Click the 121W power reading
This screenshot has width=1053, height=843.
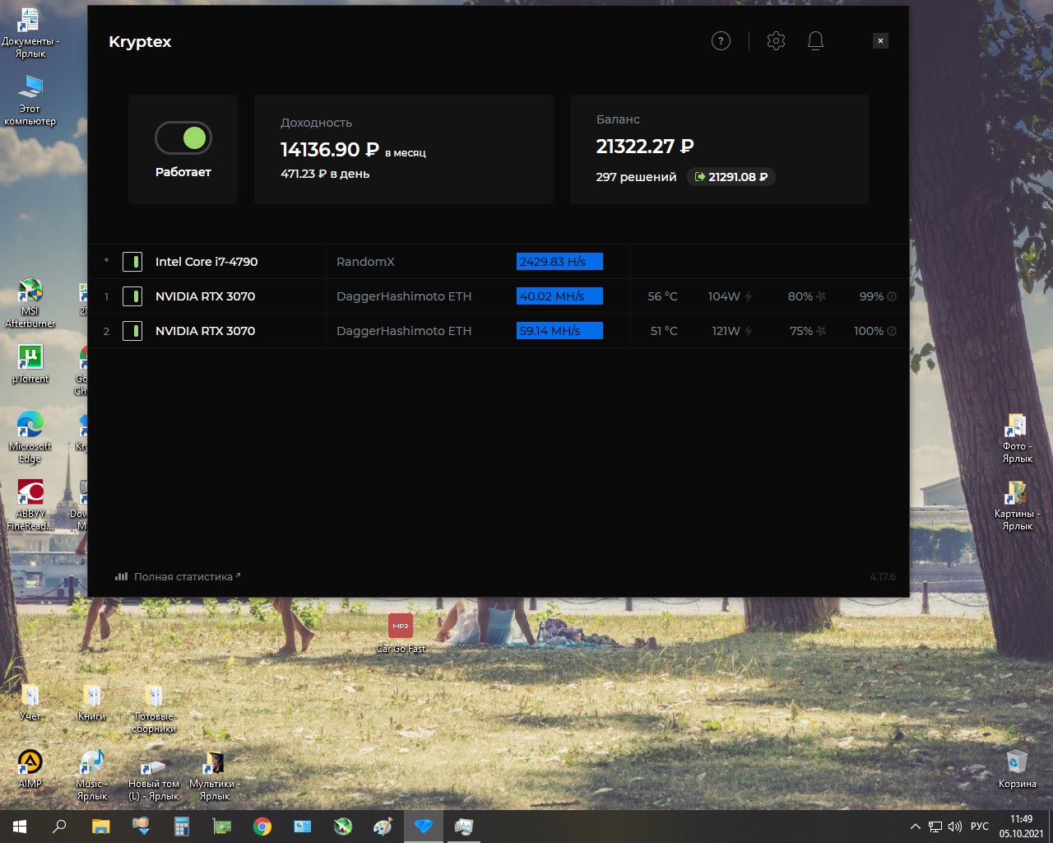(x=726, y=331)
